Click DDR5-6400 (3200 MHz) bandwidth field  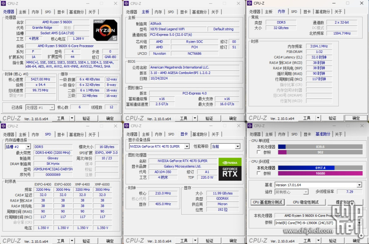tap(53, 153)
